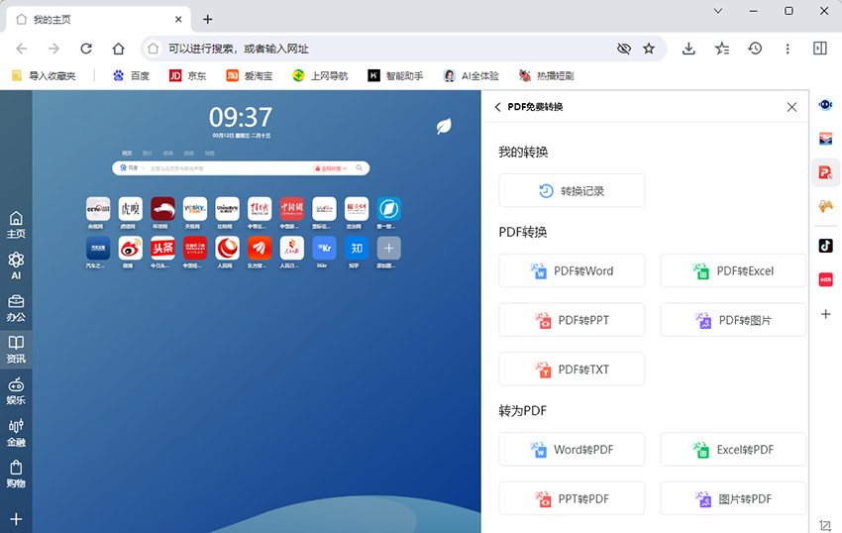Open the TikTok icon in right sidebar
The image size is (842, 533).
[x=825, y=245]
